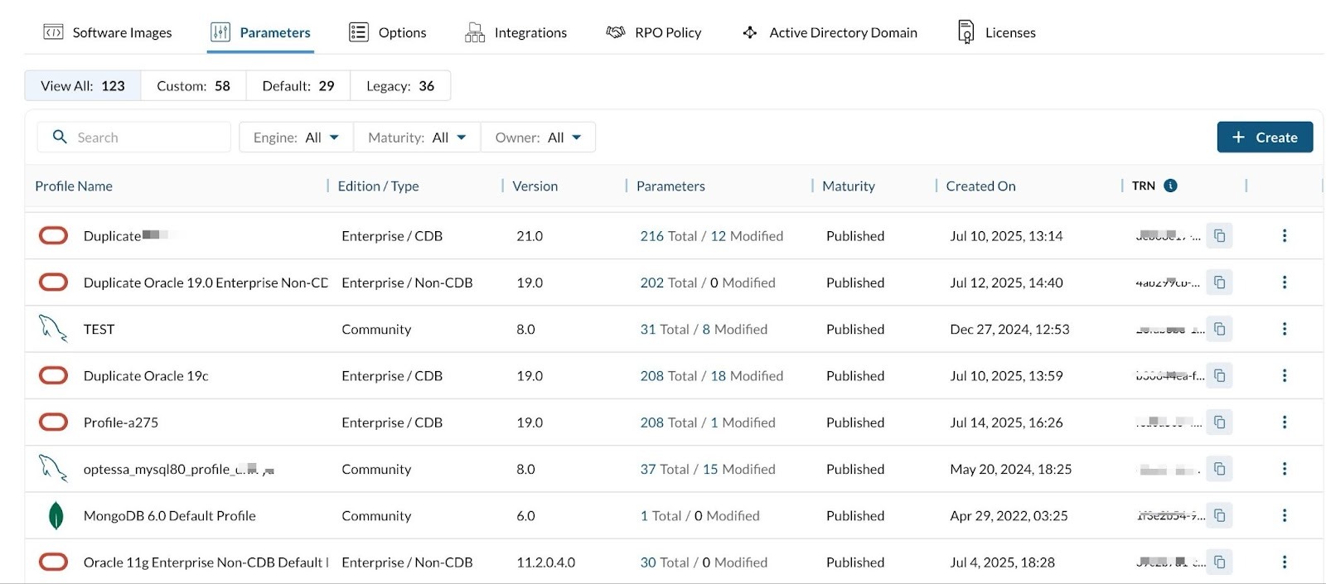
Task: Click MySQL dolphin icon beside TEST
Action: tap(53, 329)
